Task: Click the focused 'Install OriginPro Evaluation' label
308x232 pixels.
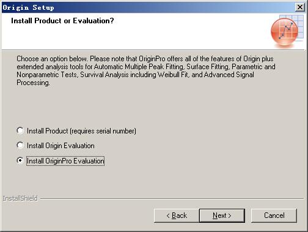Action: point(65,161)
